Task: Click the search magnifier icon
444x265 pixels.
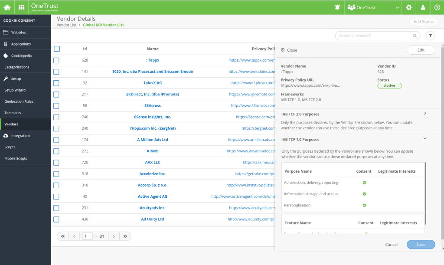Action: coord(415,36)
